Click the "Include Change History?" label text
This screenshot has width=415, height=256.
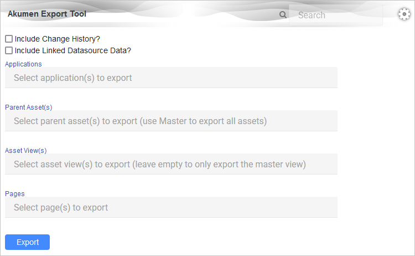(58, 39)
